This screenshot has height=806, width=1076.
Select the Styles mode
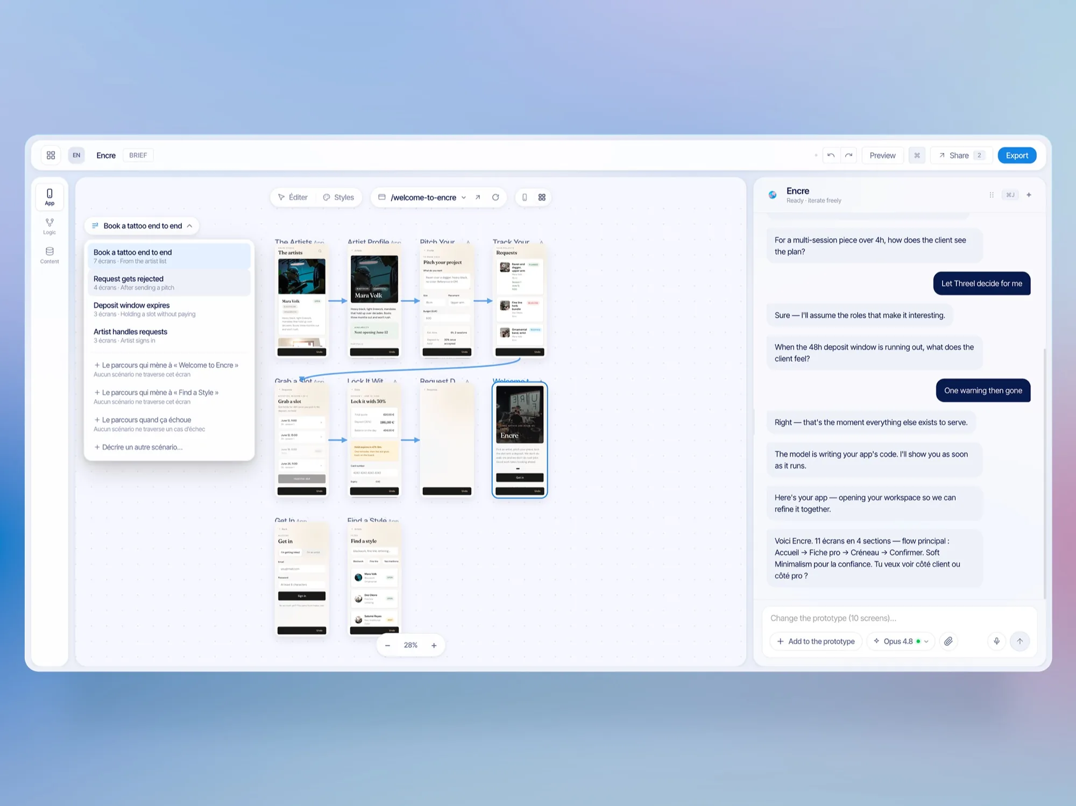coord(338,197)
